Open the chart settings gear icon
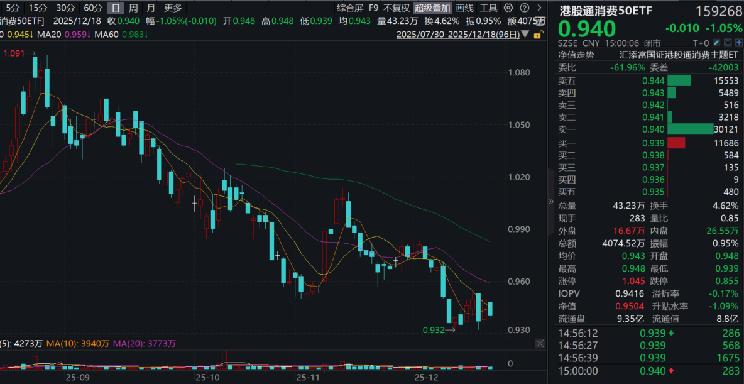Image resolution: width=744 pixels, height=384 pixels. click(x=508, y=8)
